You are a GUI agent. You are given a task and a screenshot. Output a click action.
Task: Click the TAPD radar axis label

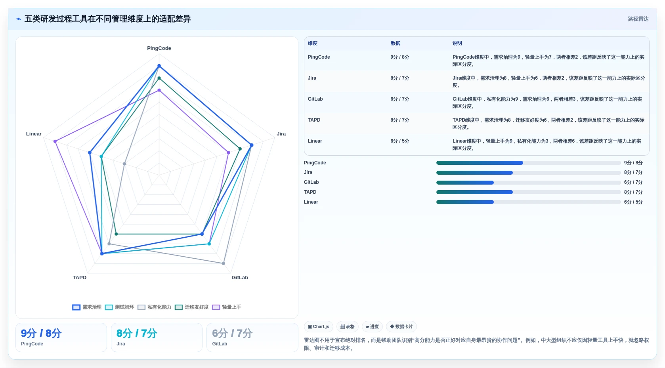tap(79, 278)
